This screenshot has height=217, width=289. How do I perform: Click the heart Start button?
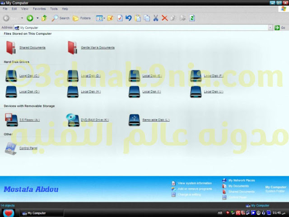pyautogui.click(x=9, y=213)
